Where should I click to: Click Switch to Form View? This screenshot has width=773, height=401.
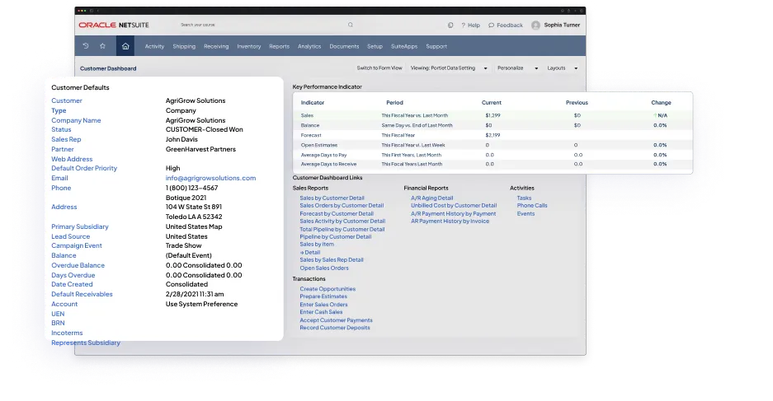click(379, 68)
